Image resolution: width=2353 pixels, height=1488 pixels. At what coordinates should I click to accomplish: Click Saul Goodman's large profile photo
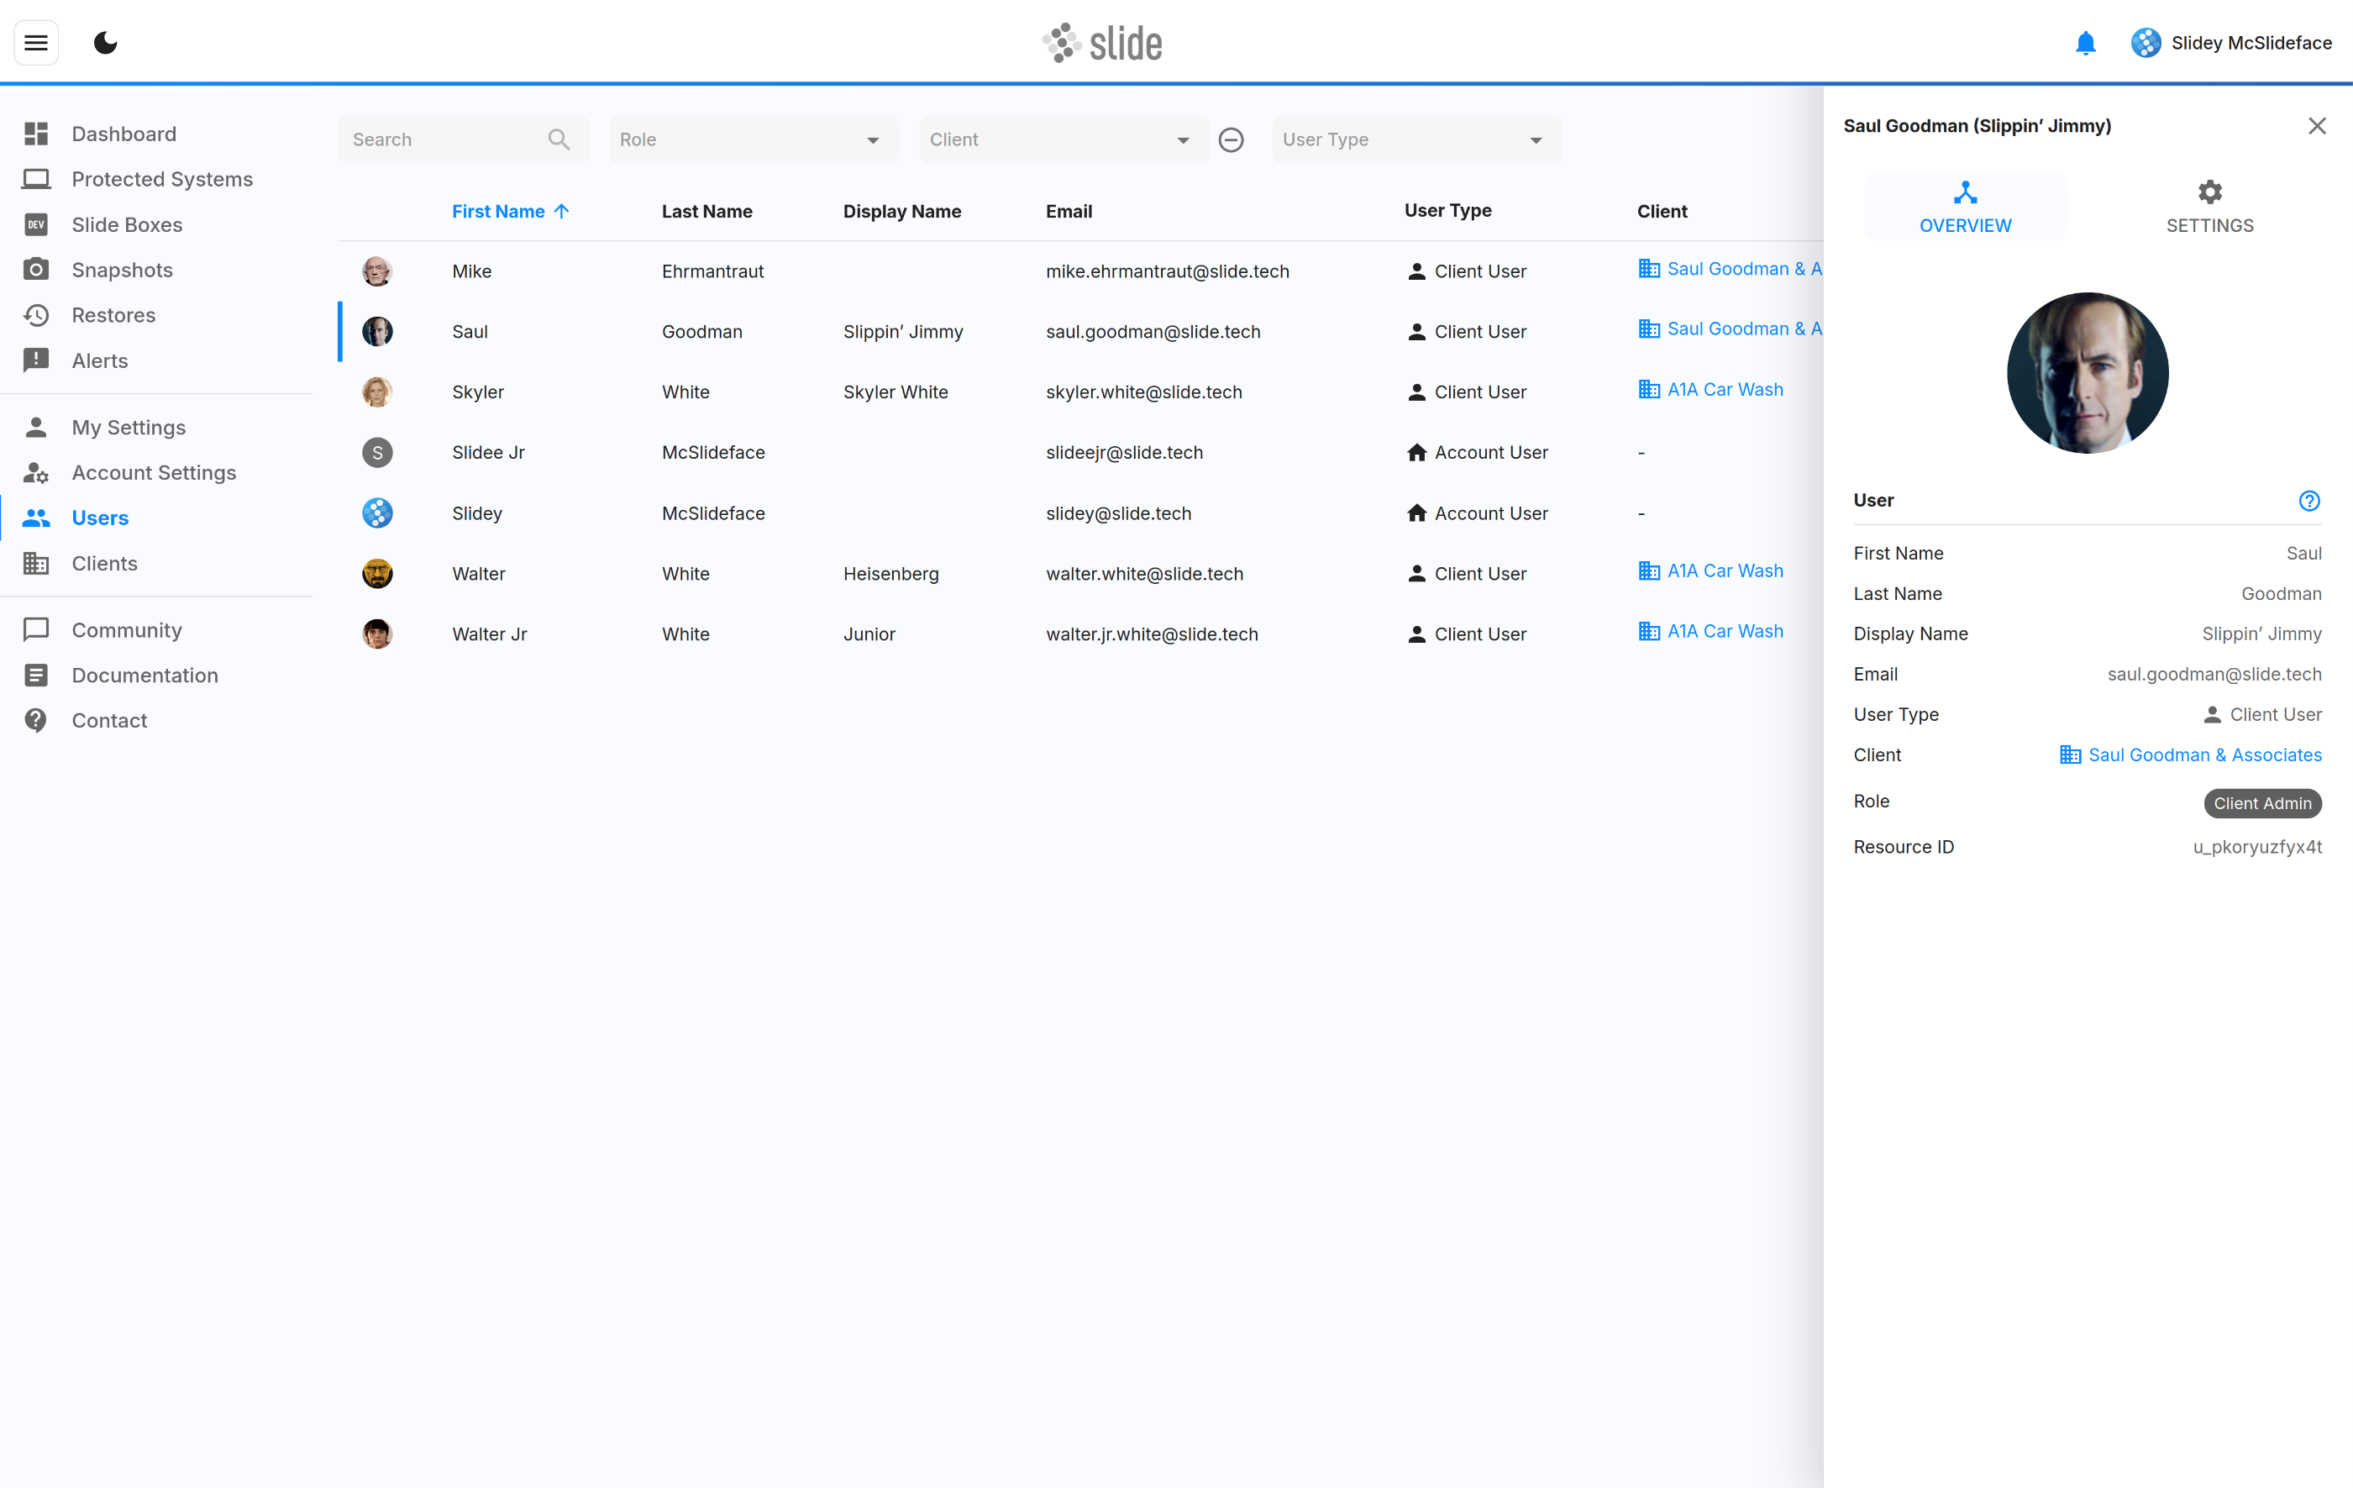[2088, 372]
